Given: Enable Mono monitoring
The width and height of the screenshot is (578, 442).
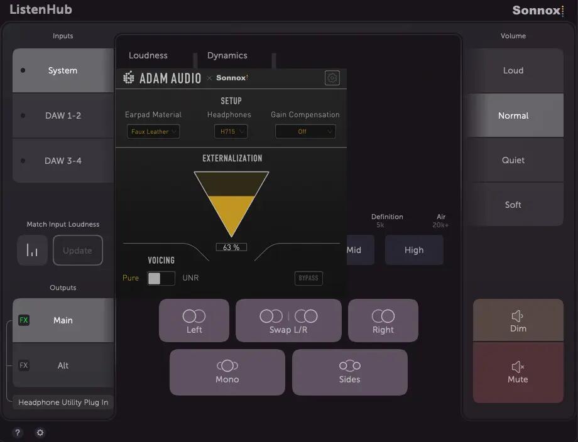Looking at the screenshot, I should 227,372.
